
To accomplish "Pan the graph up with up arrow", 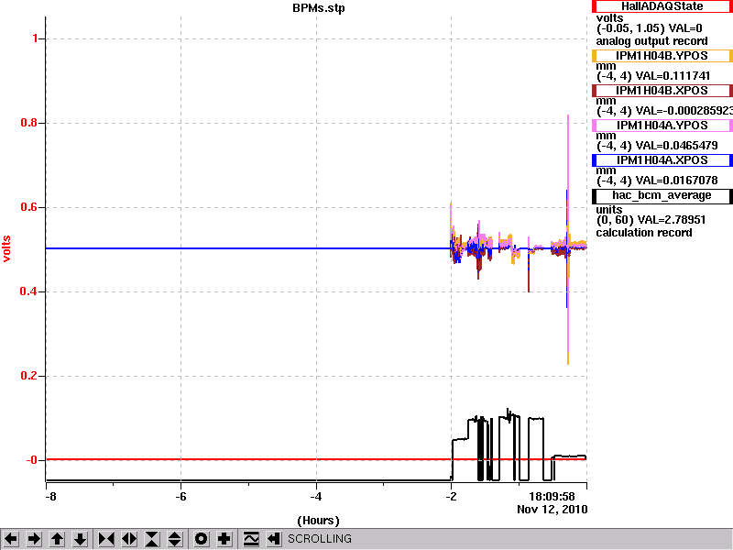I will (57, 539).
